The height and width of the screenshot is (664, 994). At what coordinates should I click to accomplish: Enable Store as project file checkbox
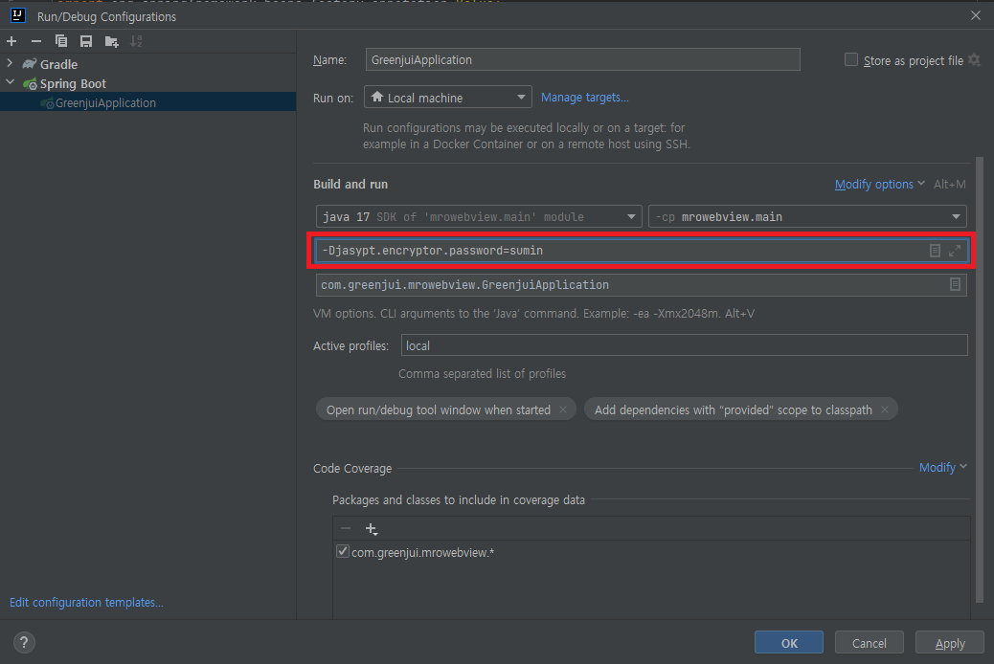[x=851, y=59]
